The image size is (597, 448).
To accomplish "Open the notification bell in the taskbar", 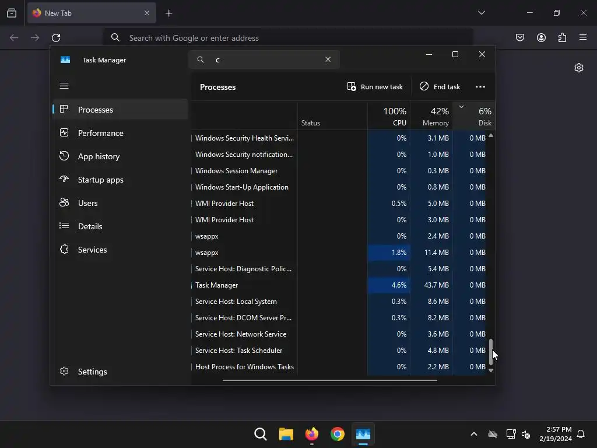I will click(x=581, y=434).
